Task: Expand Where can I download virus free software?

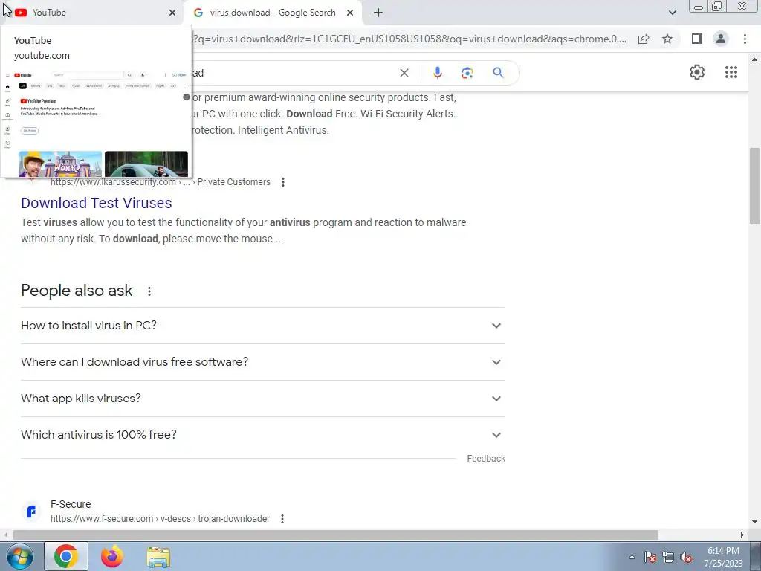Action: coord(263,362)
